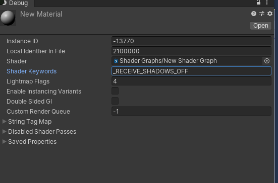This screenshot has height=183, width=278.
Task: Click the Custom Render Queue field
Action: [191, 111]
